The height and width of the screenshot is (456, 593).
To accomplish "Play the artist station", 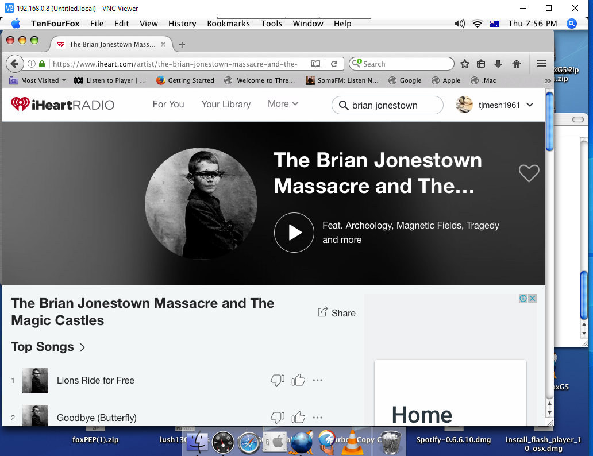I will 294,233.
